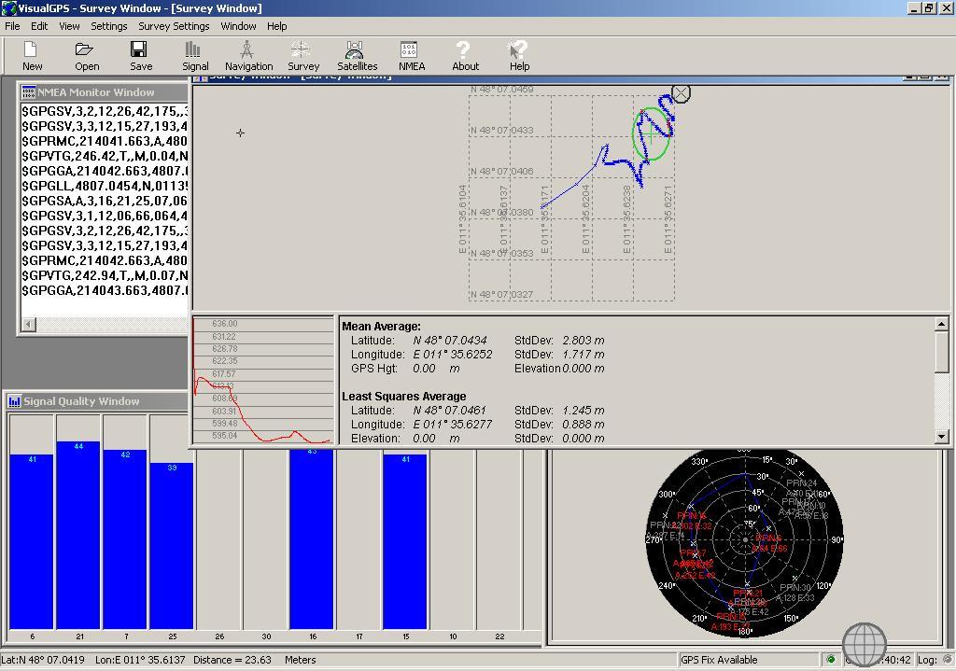Screen dimensions: 956x671
Task: Click the 636.00 elevation graph label
Action: [x=224, y=324]
